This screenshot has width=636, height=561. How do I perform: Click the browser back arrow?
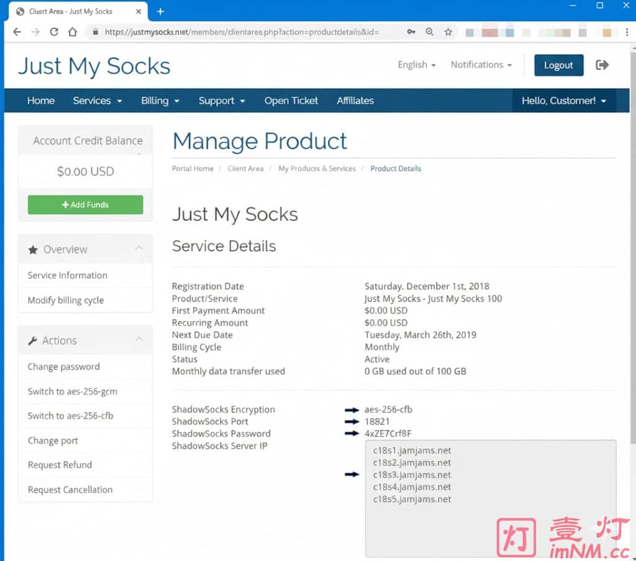tap(17, 32)
